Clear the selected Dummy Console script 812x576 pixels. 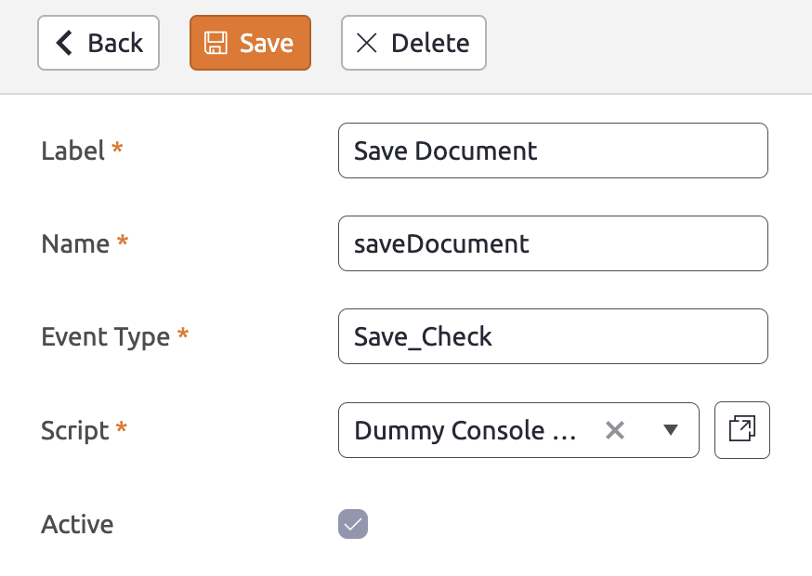coord(615,430)
